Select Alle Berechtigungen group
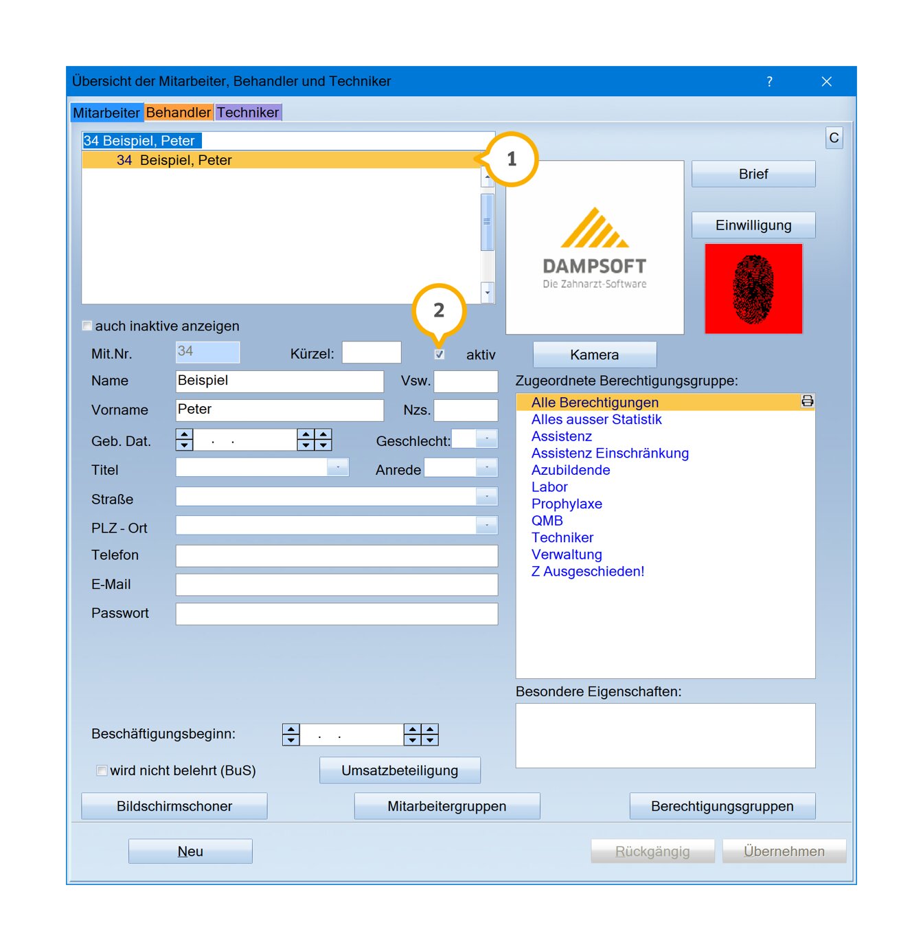Viewport: 923px width, 951px height. 659,402
